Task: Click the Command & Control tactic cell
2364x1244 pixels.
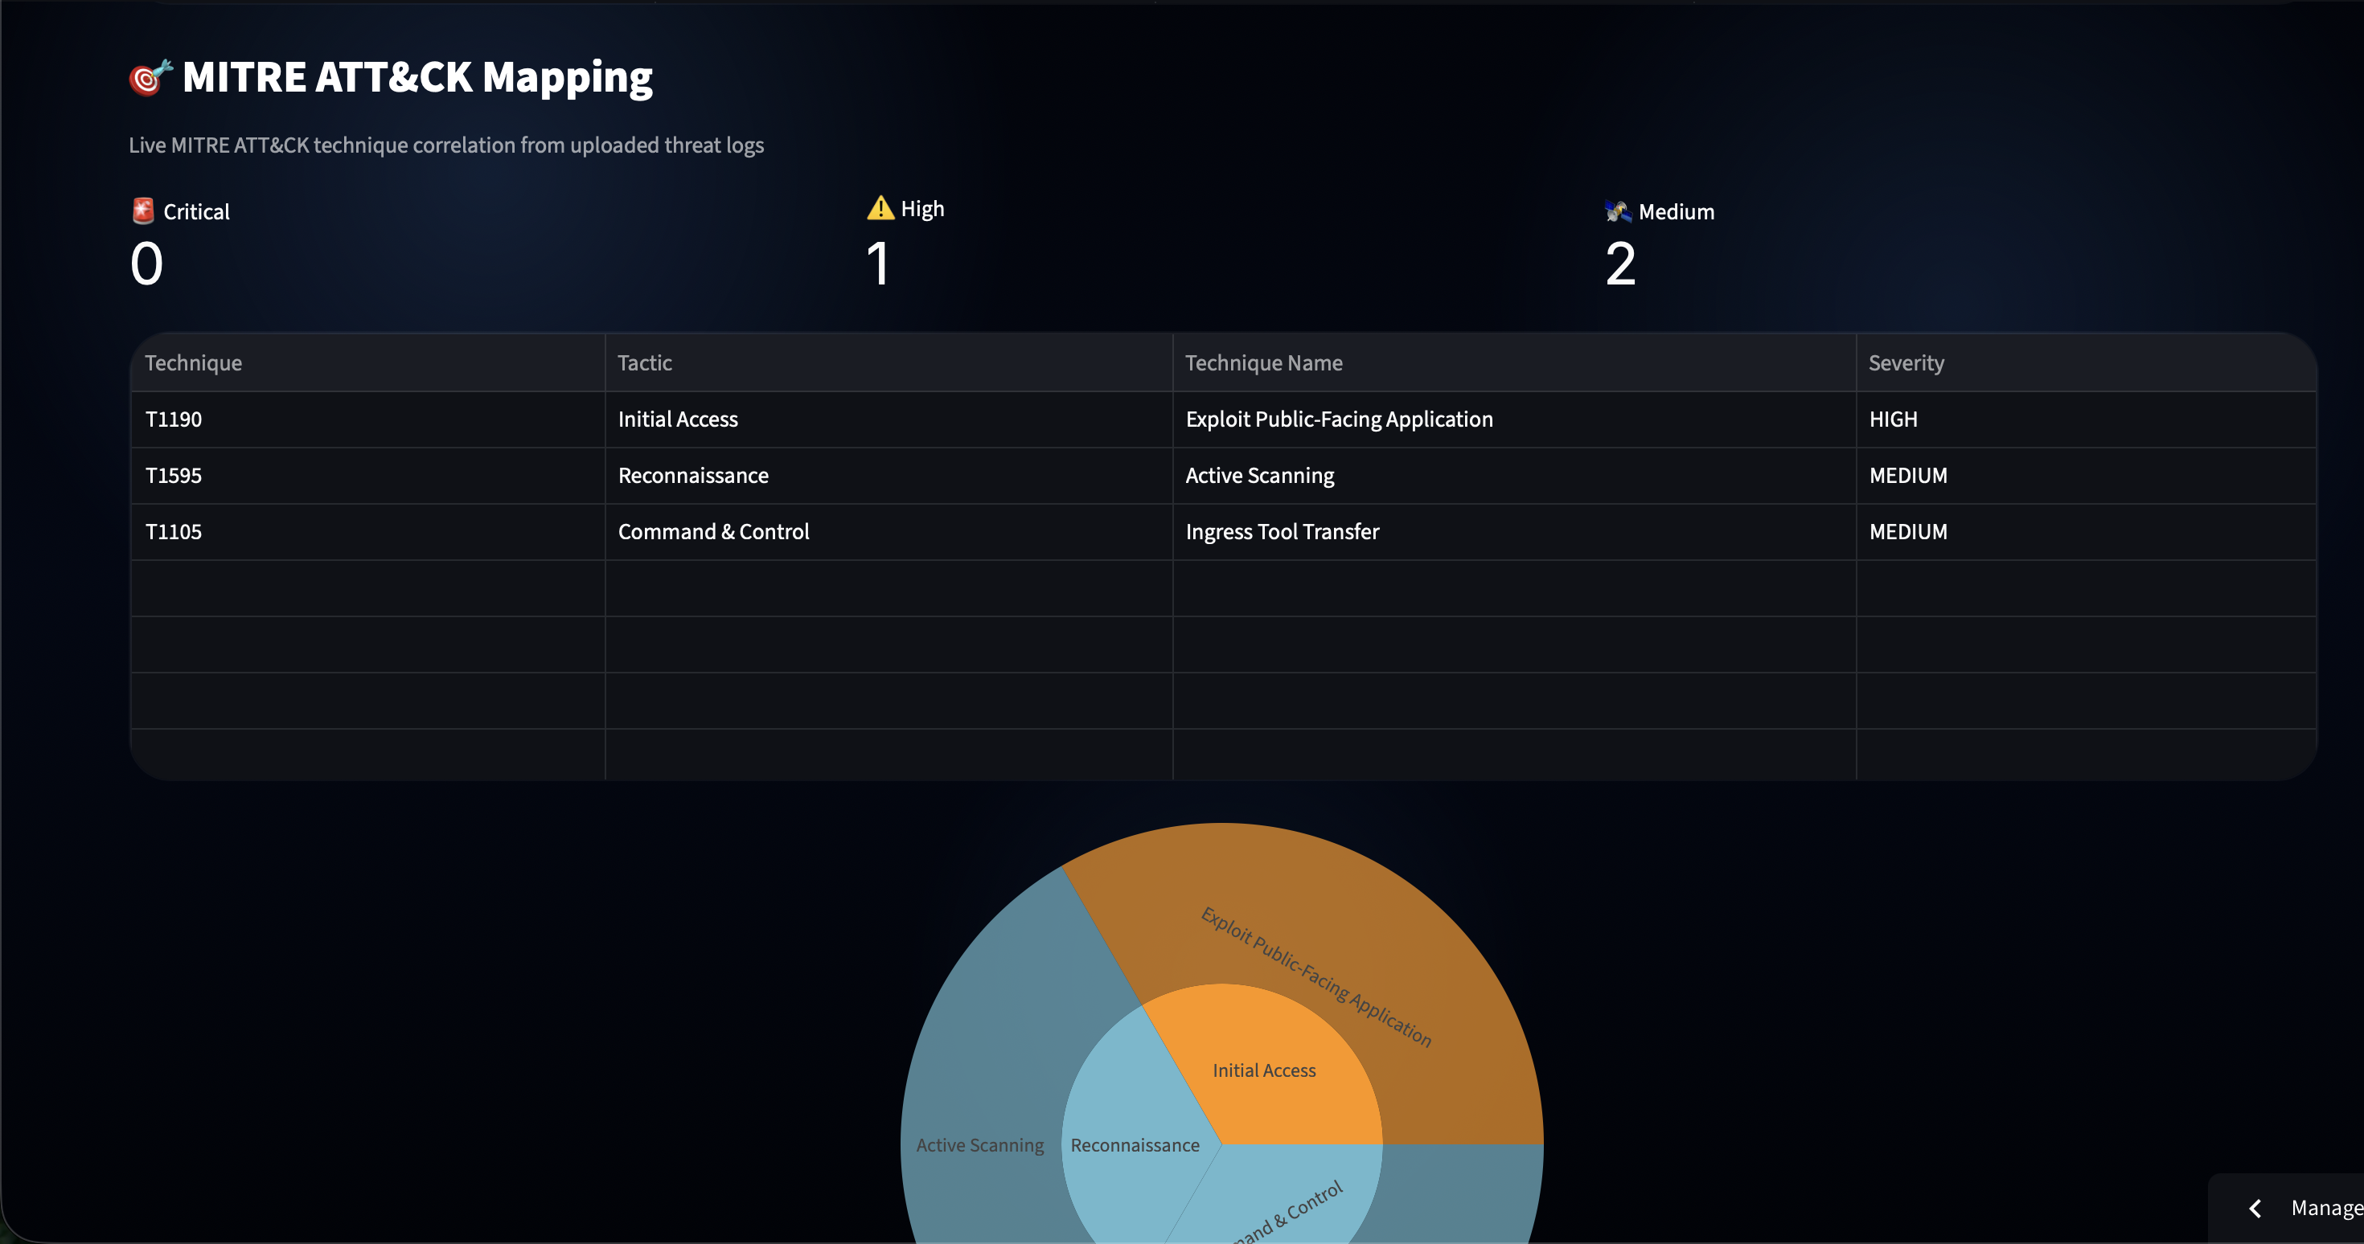Action: (889, 532)
